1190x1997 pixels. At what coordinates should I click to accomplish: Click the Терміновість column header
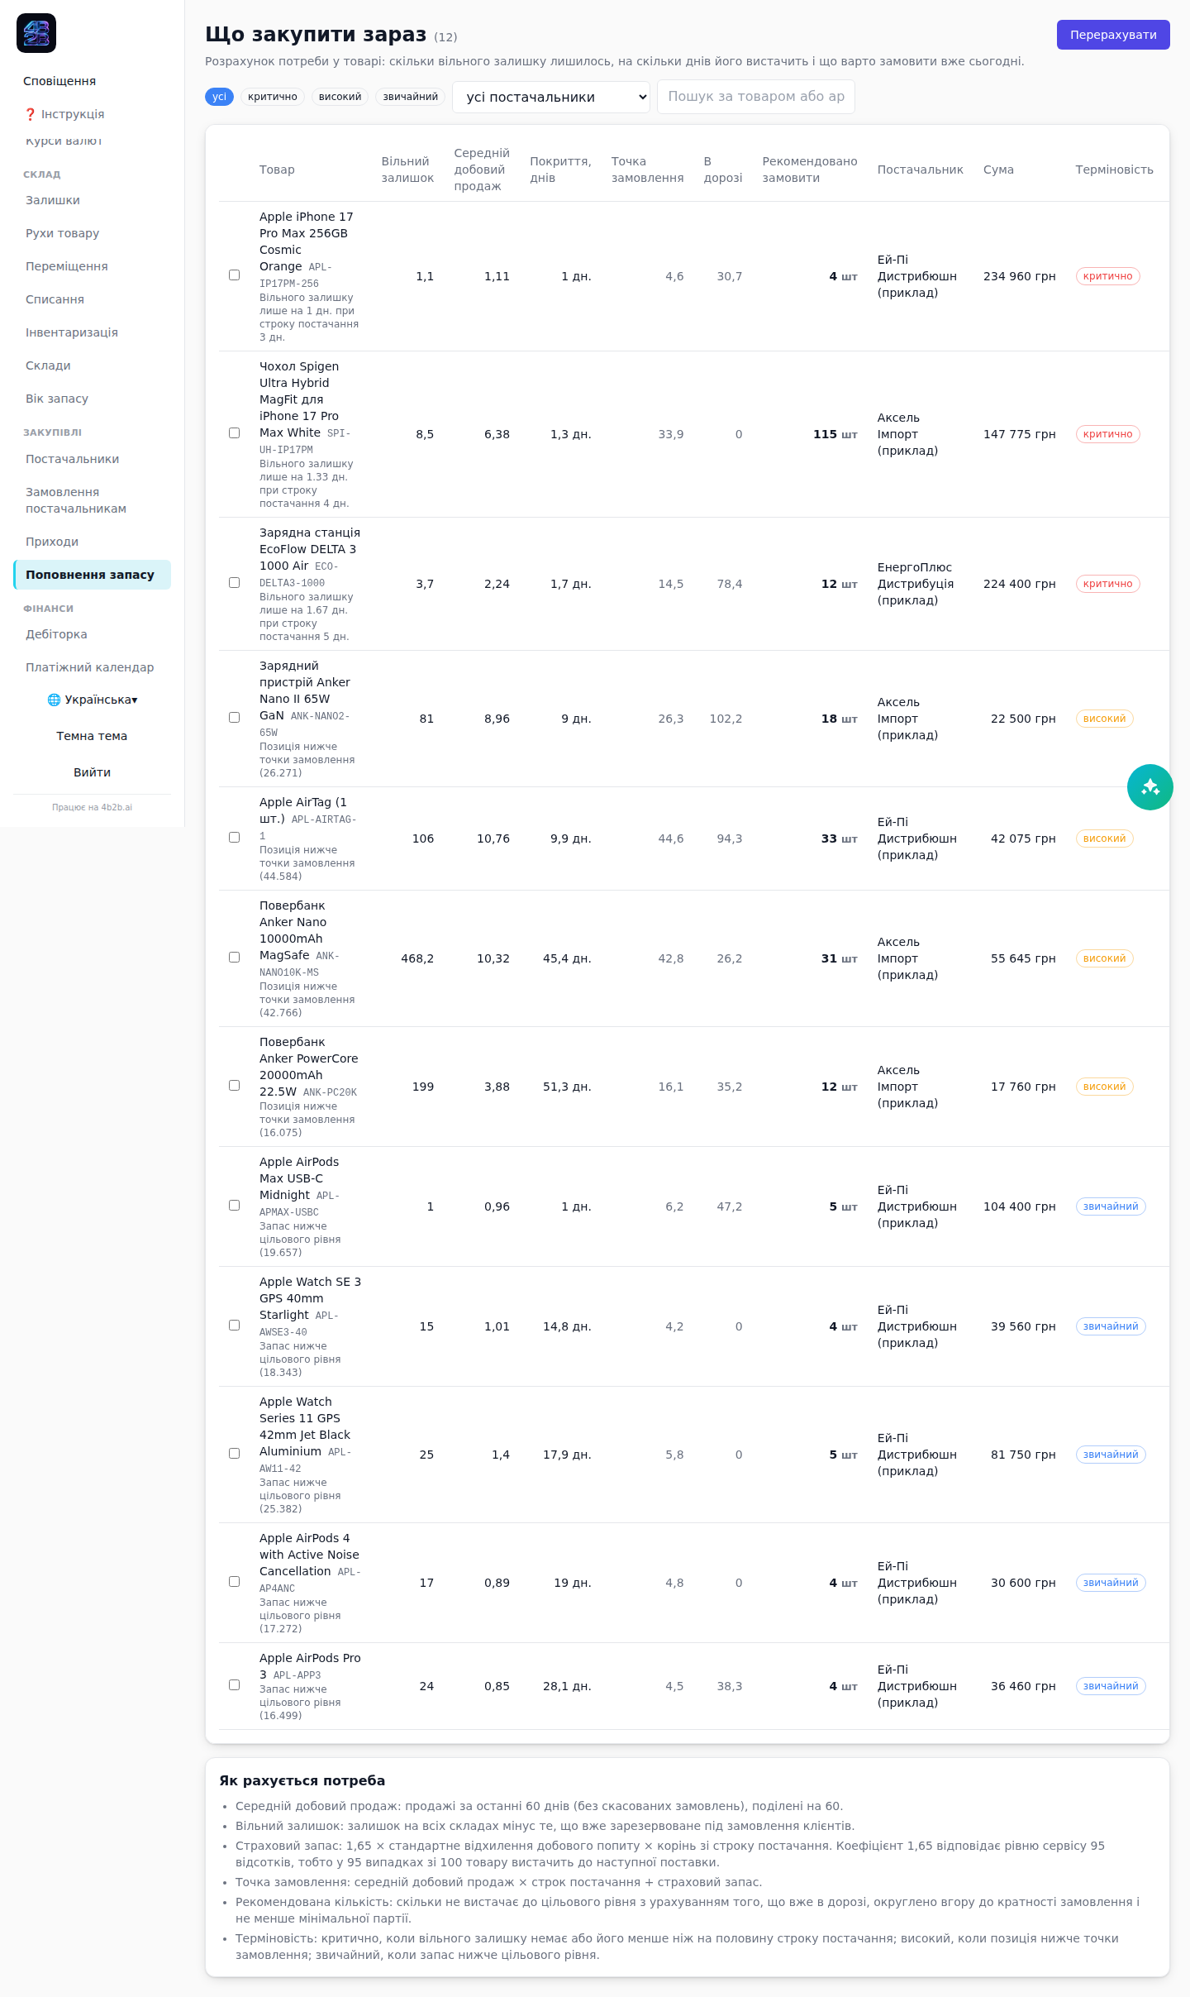(1114, 170)
